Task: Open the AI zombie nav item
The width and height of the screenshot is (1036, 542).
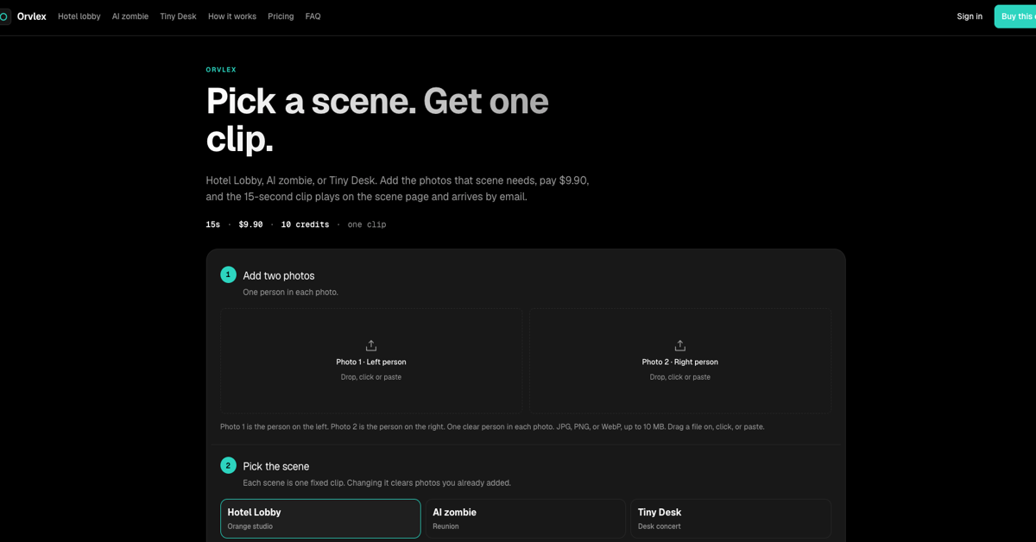Action: pos(130,16)
